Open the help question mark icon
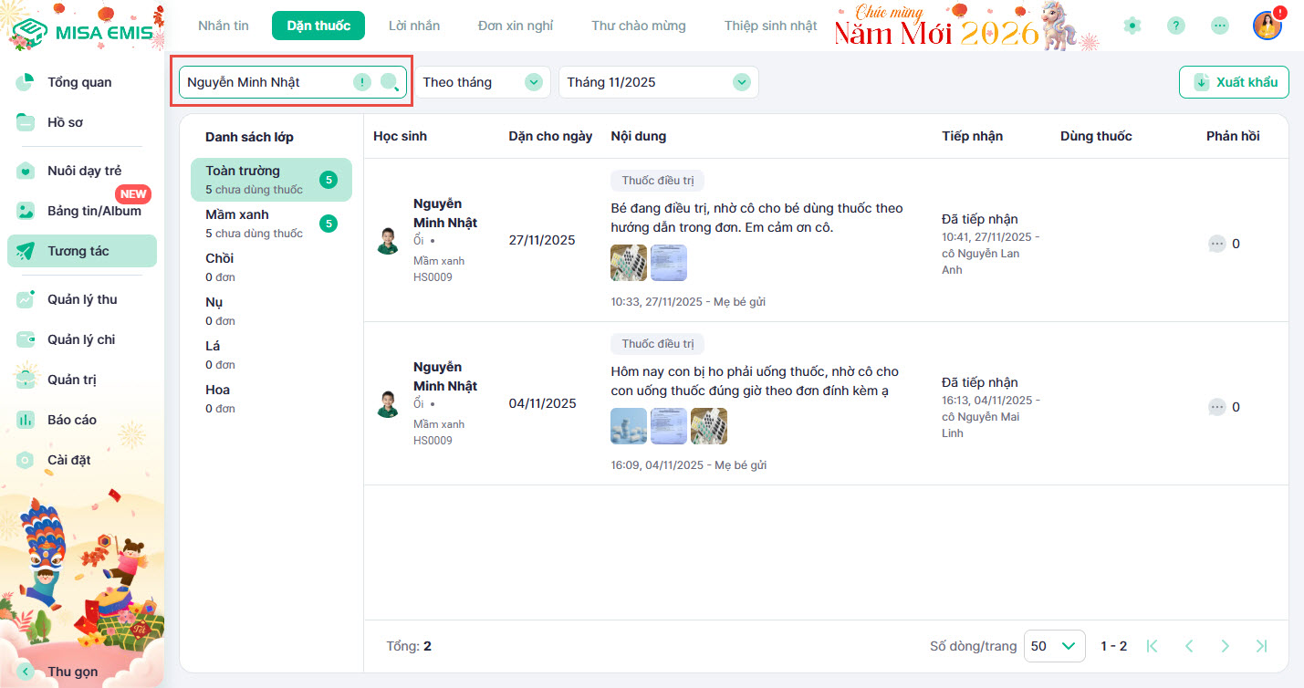This screenshot has height=688, width=1304. (1176, 26)
